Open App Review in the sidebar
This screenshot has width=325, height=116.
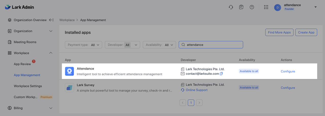(x=22, y=64)
